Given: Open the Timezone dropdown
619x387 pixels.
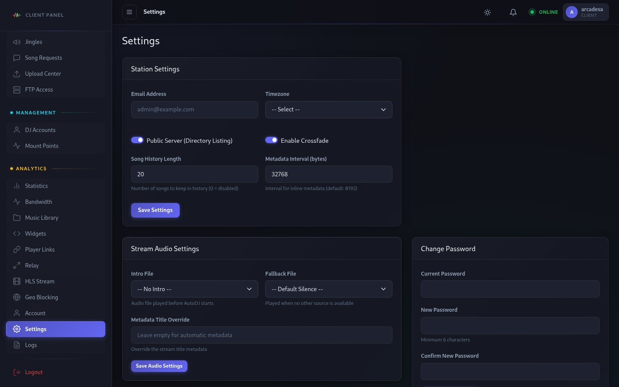Looking at the screenshot, I should point(329,110).
